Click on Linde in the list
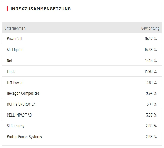The width and height of the screenshot is (164, 148). click(x=11, y=71)
